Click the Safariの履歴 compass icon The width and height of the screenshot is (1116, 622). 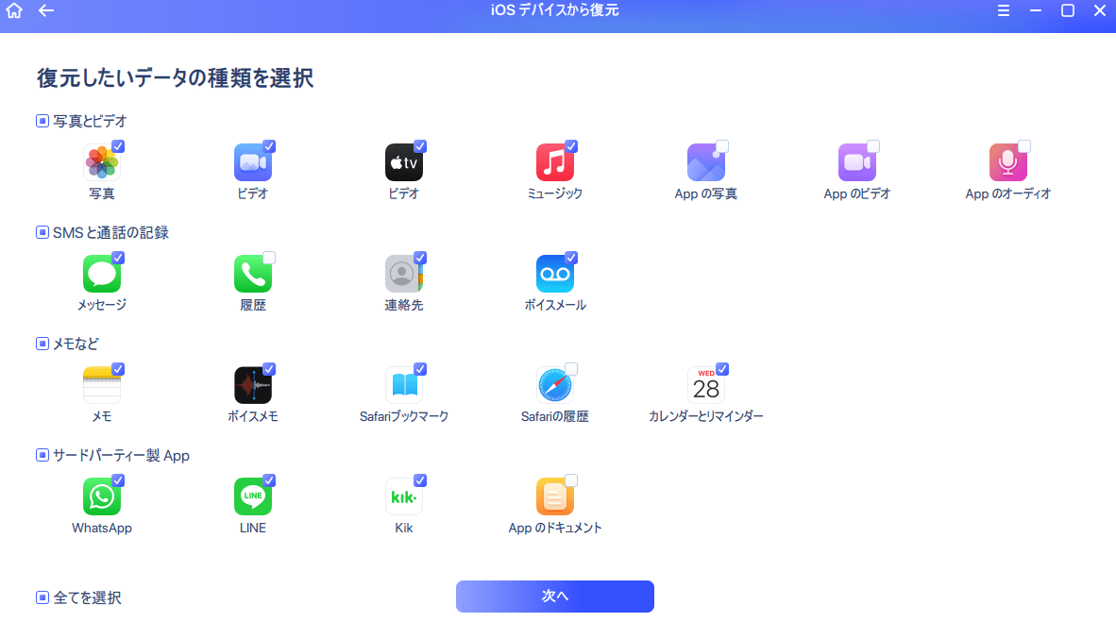(554, 385)
